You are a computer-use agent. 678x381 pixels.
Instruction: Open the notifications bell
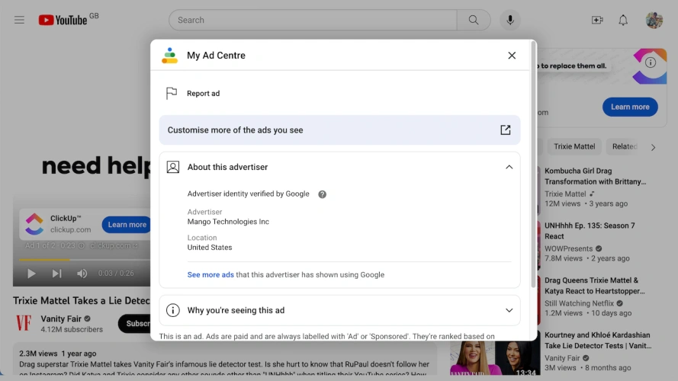(623, 20)
